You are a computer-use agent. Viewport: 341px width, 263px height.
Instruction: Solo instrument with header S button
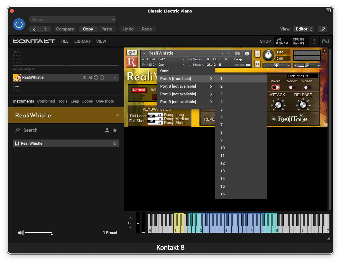[257, 54]
